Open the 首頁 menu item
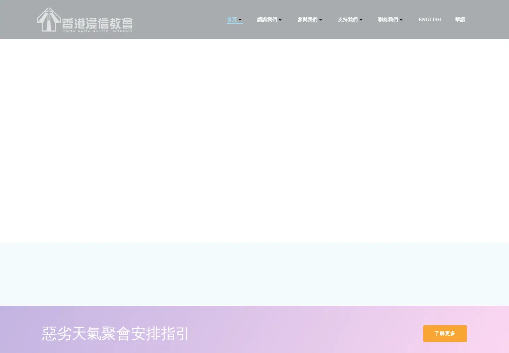 pos(232,20)
